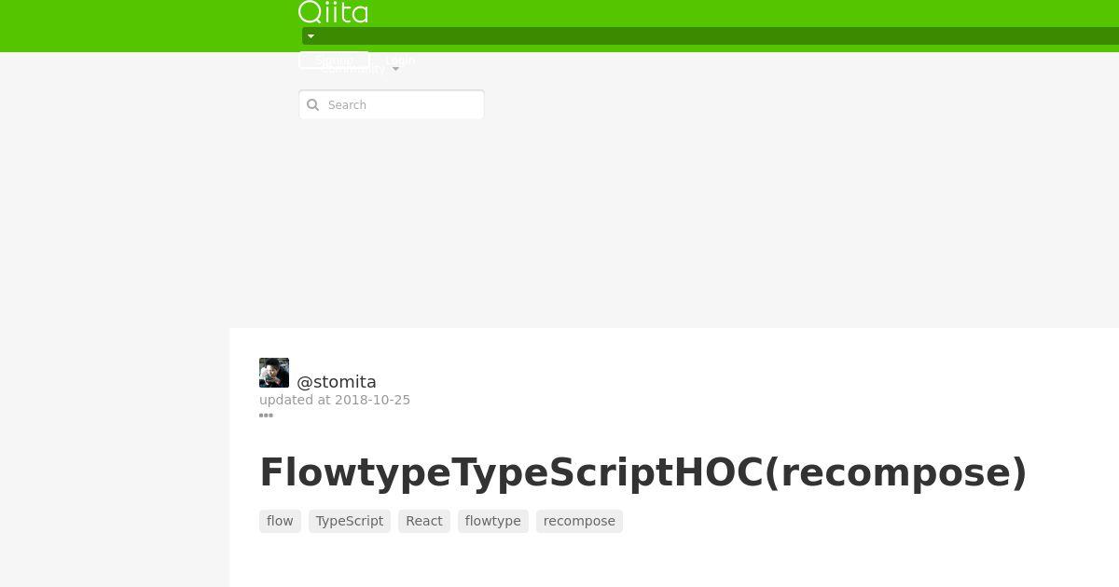Click the Login link

(x=400, y=61)
